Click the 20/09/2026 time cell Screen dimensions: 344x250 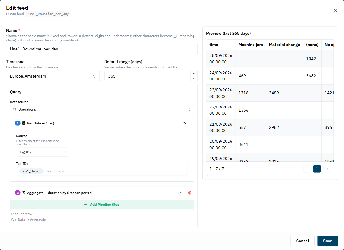point(221,144)
